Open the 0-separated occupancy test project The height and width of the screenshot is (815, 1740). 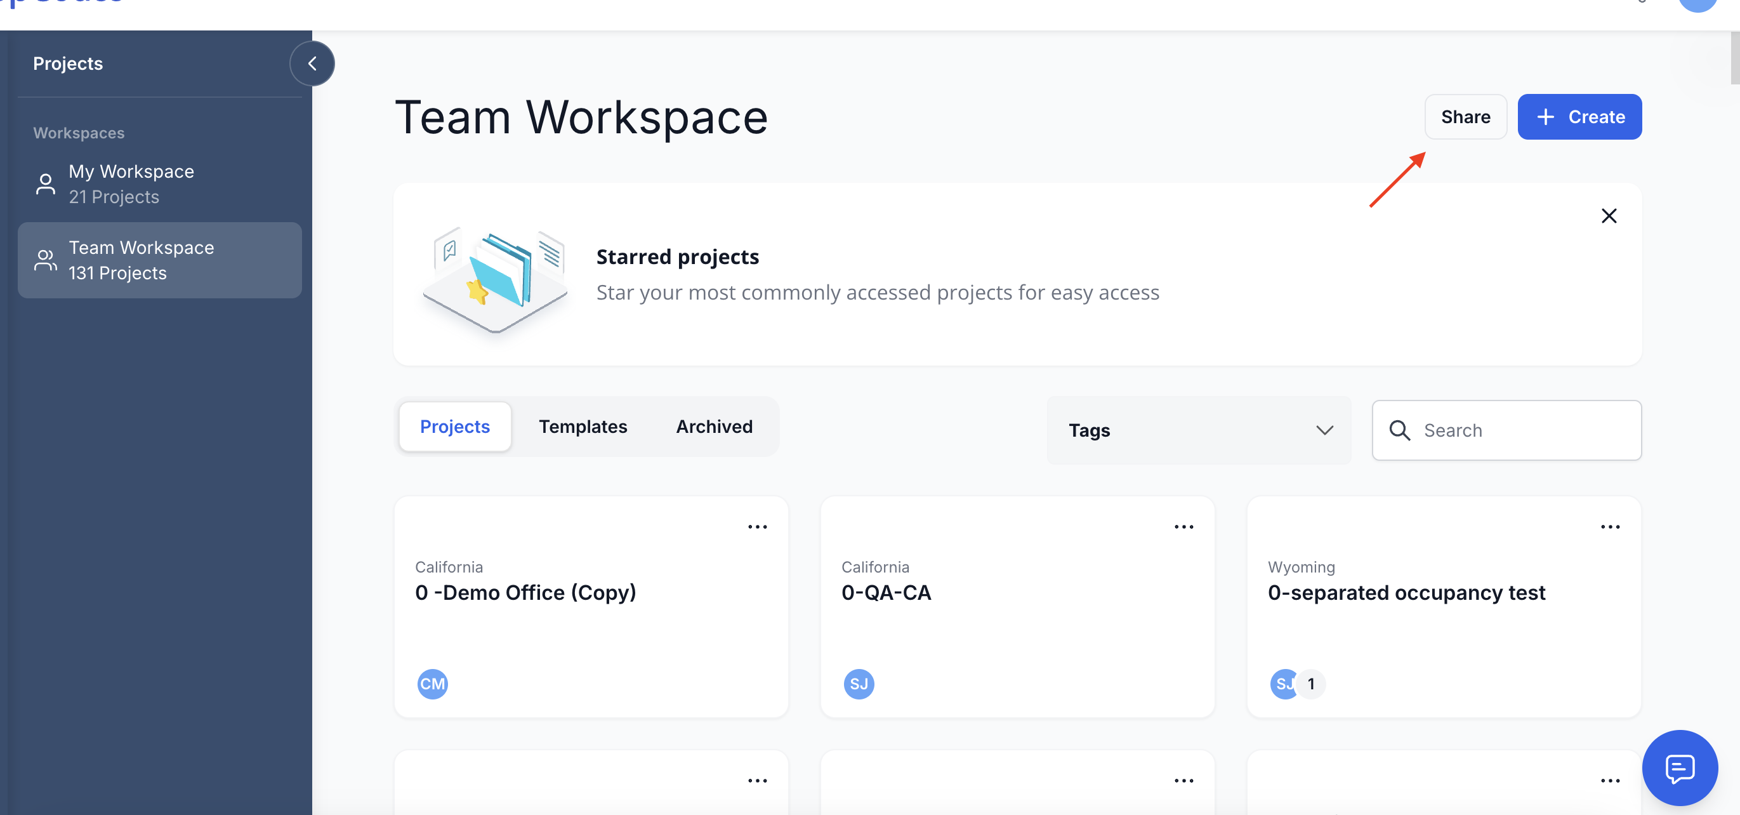point(1406,593)
